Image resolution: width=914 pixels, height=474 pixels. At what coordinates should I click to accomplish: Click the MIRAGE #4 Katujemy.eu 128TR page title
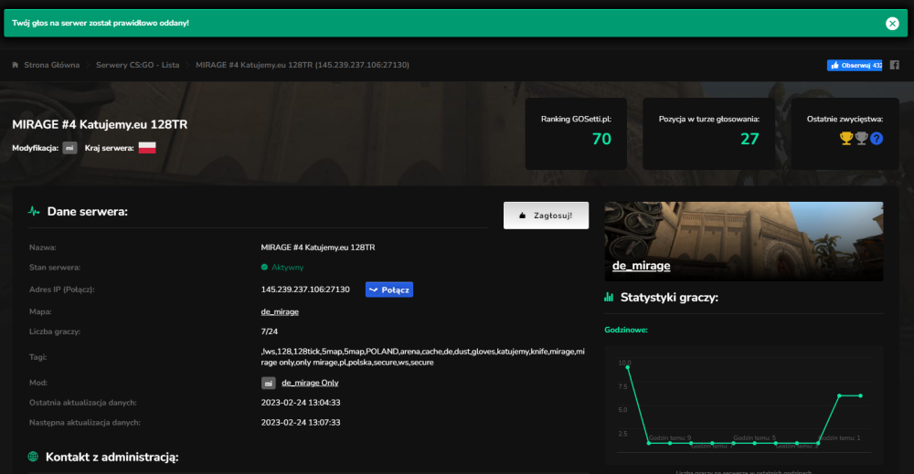100,124
